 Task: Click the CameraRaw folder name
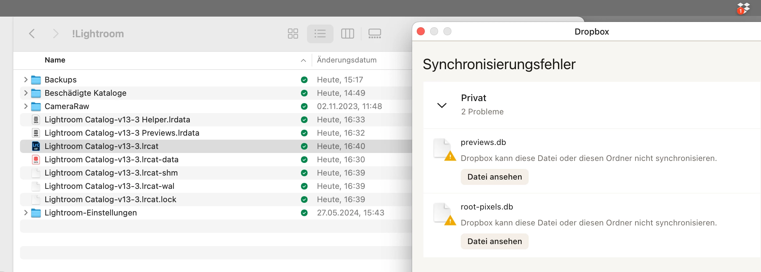[67, 106]
